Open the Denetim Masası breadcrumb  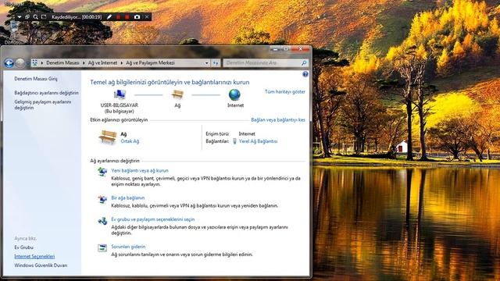coord(62,62)
